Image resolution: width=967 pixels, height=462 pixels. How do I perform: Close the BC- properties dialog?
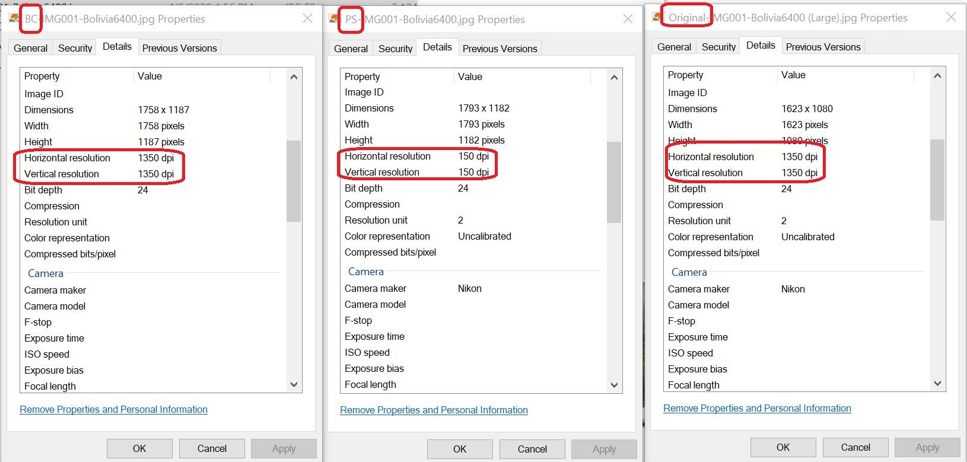click(x=307, y=18)
